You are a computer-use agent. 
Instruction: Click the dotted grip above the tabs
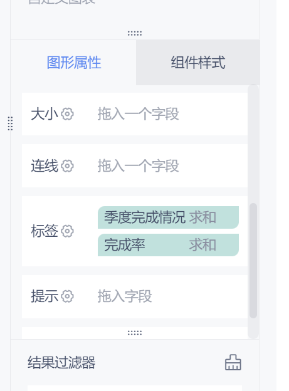click(135, 33)
